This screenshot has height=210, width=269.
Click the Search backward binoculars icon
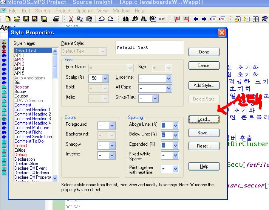coord(134,19)
